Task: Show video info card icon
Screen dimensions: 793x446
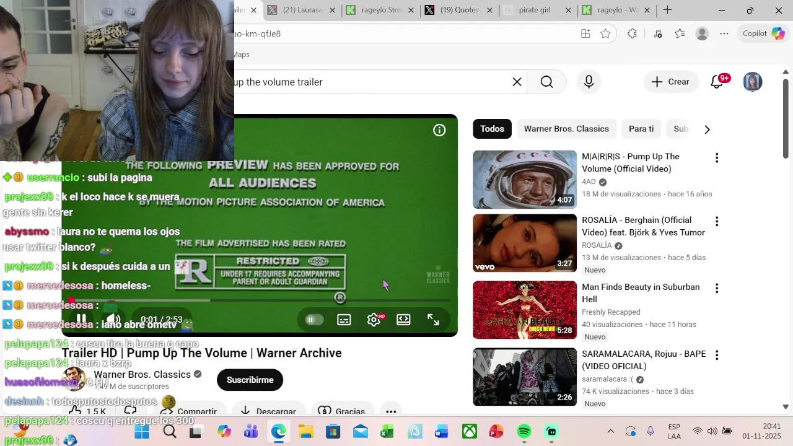Action: click(x=439, y=130)
